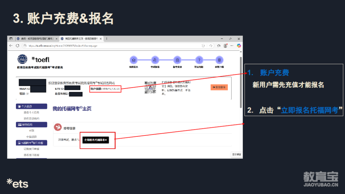Open the 个人信息 sidebar section
This screenshot has width=345, height=194.
tap(31, 106)
